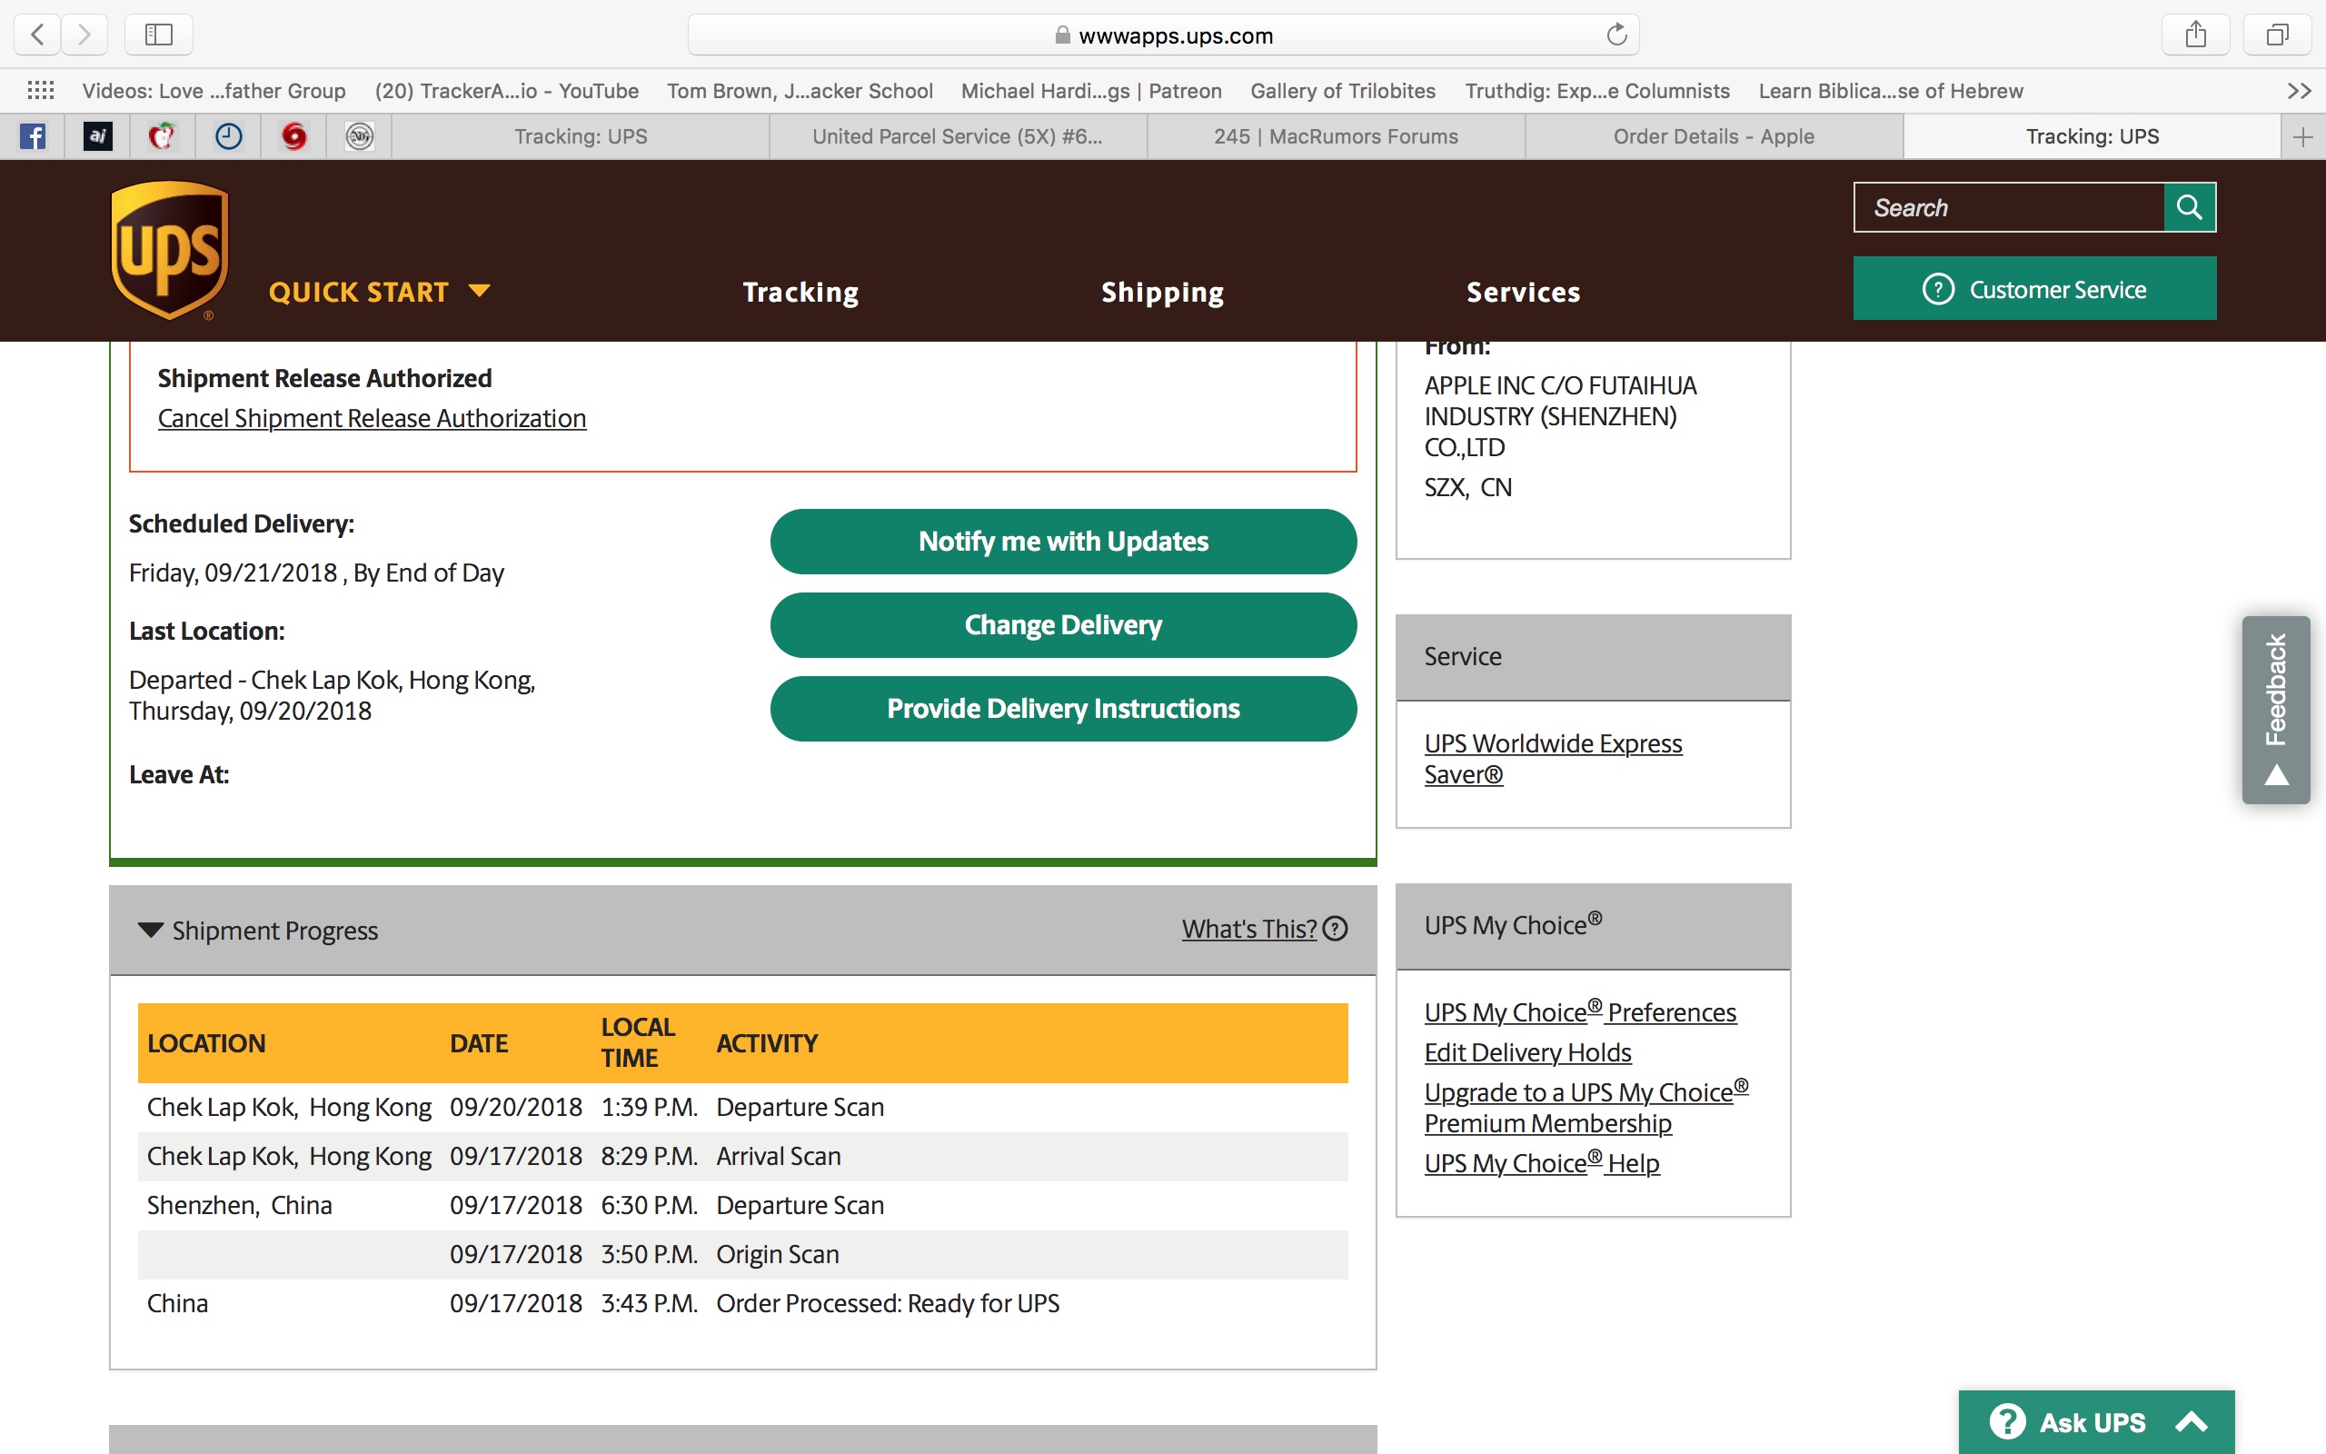Go forward with Safari's forward arrow
2326x1454 pixels.
[x=84, y=35]
